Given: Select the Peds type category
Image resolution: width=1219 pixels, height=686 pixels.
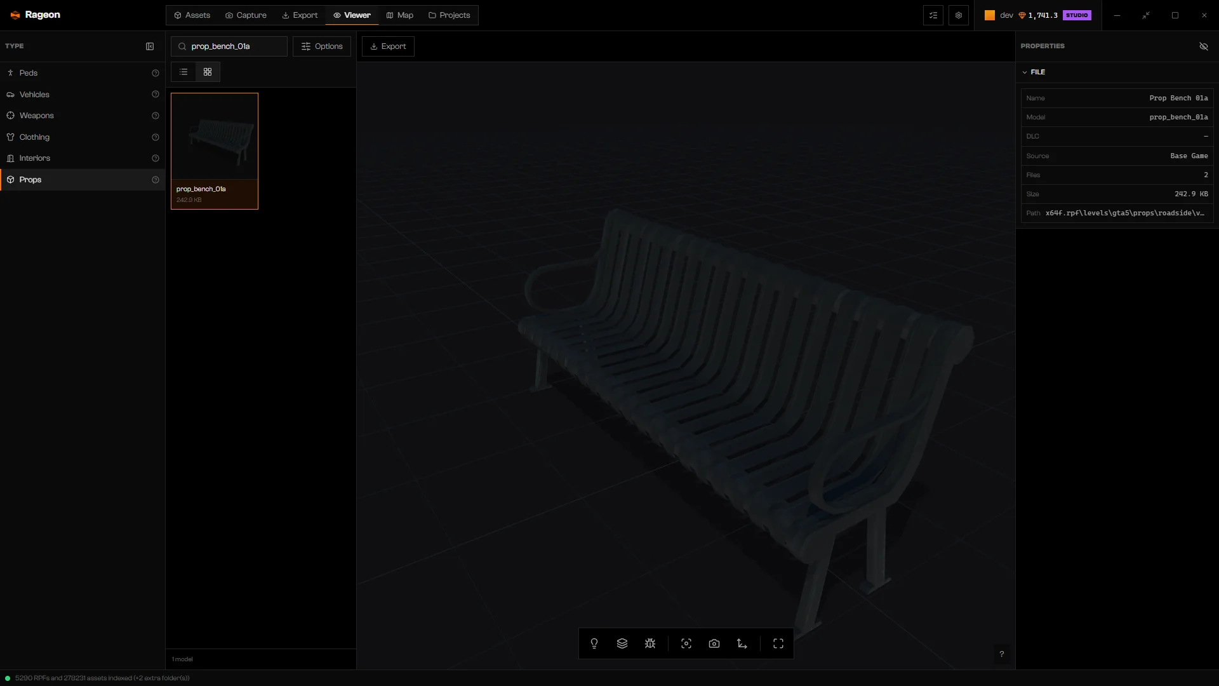Looking at the screenshot, I should point(83,73).
